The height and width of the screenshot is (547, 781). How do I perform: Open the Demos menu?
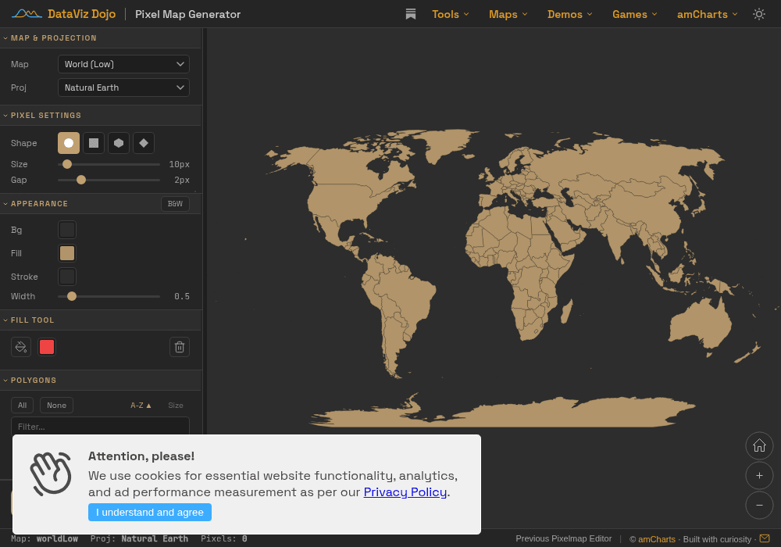pos(570,14)
